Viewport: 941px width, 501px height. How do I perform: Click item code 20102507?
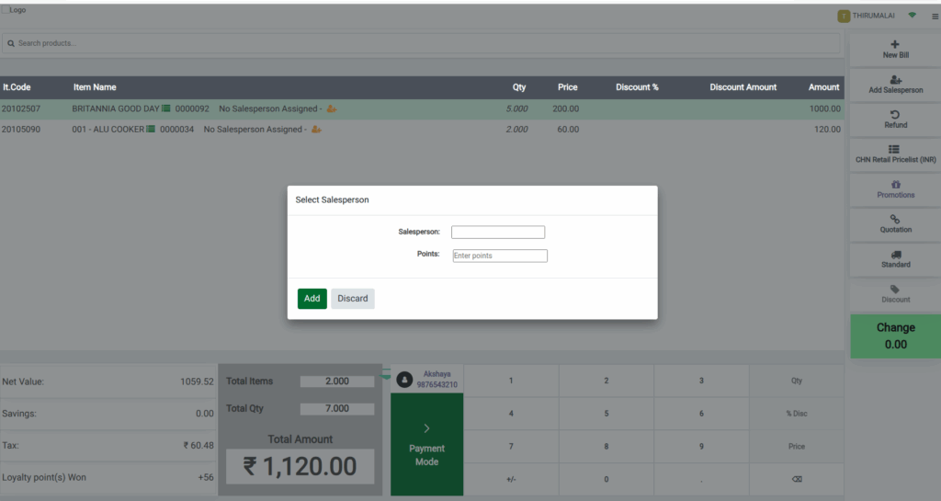coord(21,108)
